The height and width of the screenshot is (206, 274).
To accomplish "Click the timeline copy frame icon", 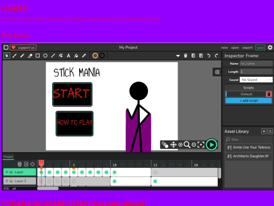I will click(x=26, y=164).
